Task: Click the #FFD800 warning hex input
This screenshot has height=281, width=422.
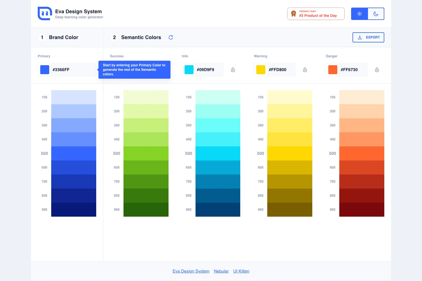Action: click(281, 70)
